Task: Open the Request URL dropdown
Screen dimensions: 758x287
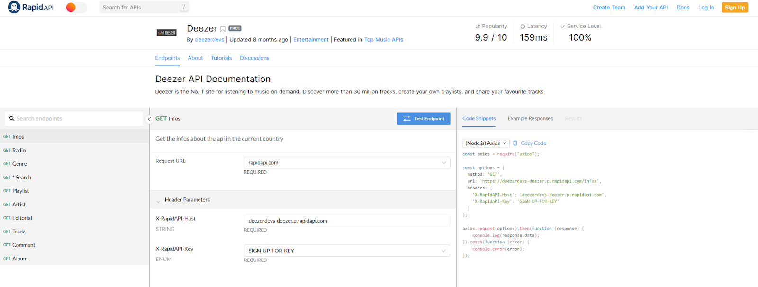Action: (347, 162)
